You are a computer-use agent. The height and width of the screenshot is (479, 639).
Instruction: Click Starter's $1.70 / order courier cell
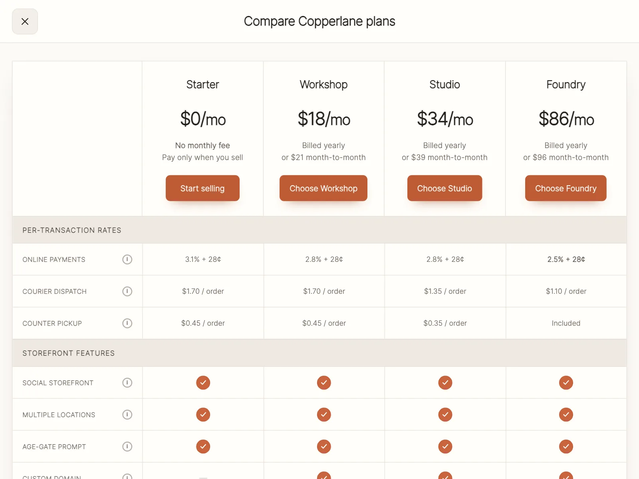pos(203,291)
